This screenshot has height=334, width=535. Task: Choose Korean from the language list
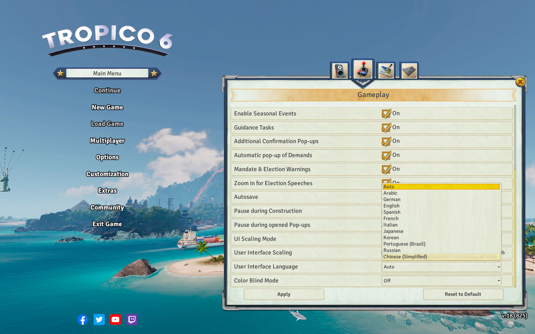click(x=441, y=238)
